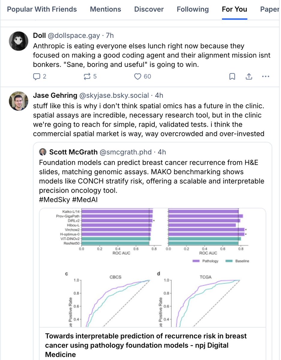281x360 pixels.
Task: Switch to the Mentions feed tab
Action: [x=105, y=9]
